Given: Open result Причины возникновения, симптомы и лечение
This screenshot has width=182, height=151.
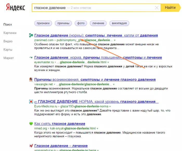Looking at the screenshot, I should pyautogui.click(x=95, y=80).
